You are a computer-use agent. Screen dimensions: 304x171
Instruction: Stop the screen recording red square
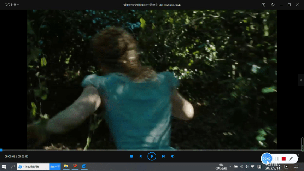pos(283,159)
